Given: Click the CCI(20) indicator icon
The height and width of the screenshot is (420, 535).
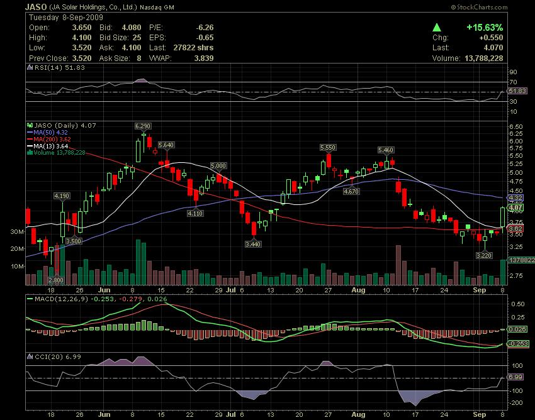Looking at the screenshot, I should (x=30, y=357).
